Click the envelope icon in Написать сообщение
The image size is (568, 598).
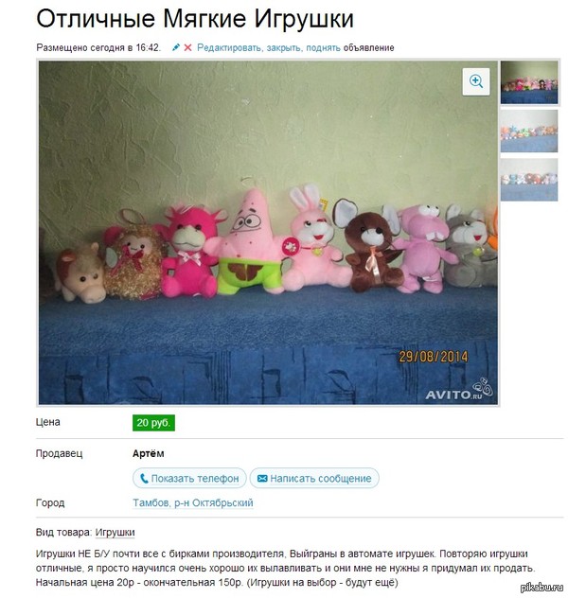pos(262,478)
